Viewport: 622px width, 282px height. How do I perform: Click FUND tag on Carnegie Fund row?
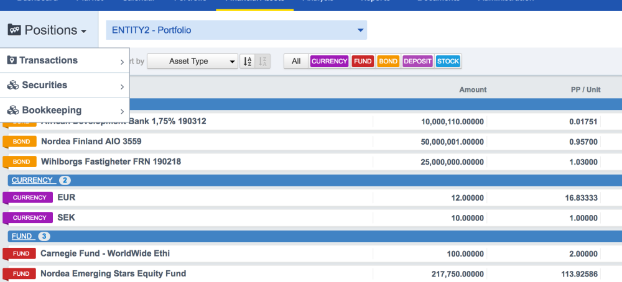19,254
